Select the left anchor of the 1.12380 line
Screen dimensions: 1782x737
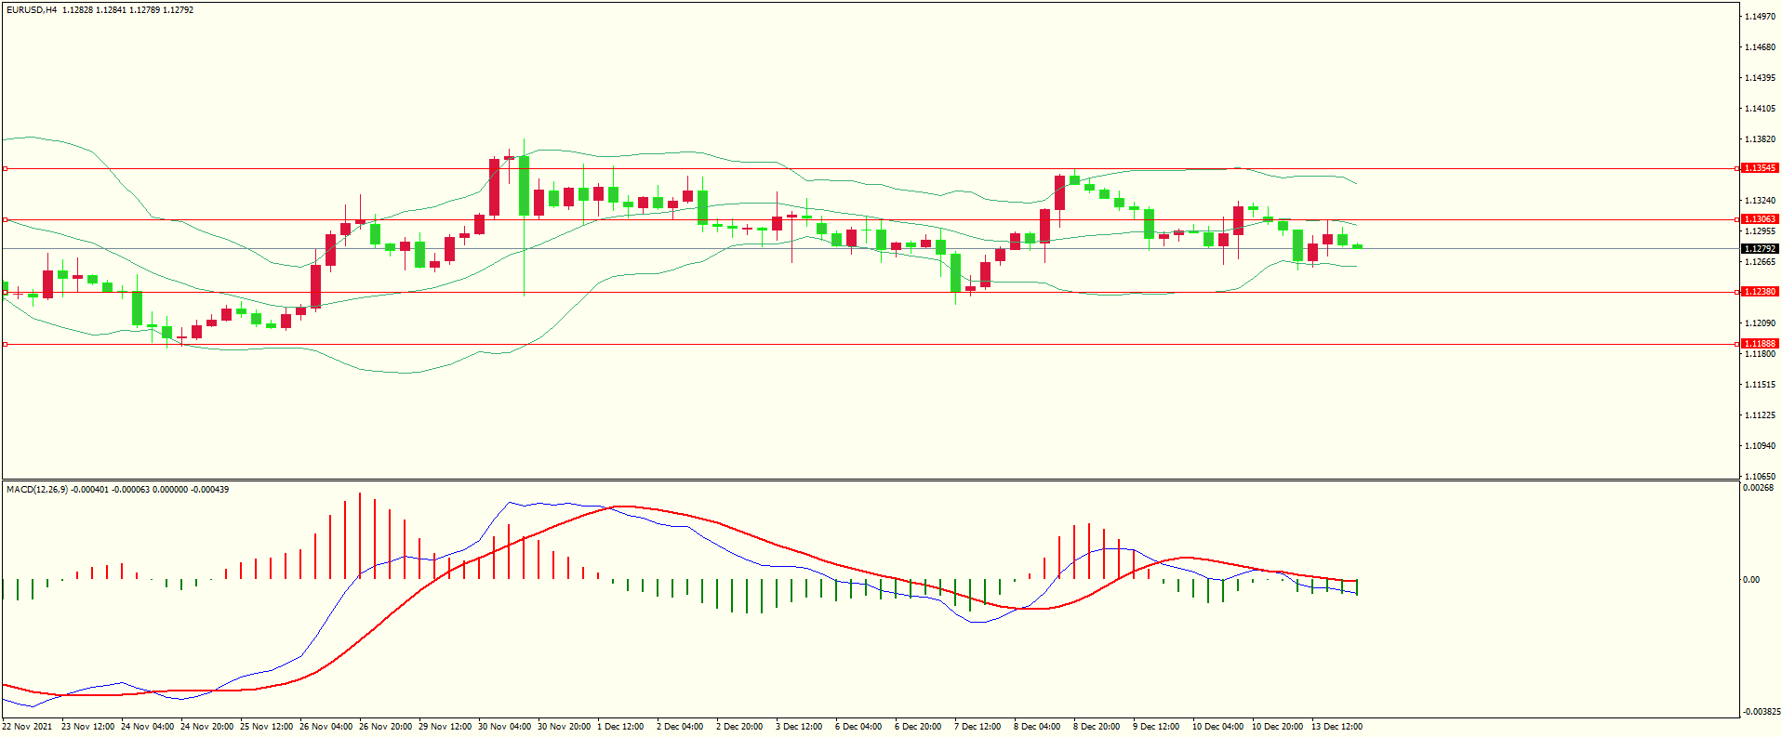[x=5, y=293]
